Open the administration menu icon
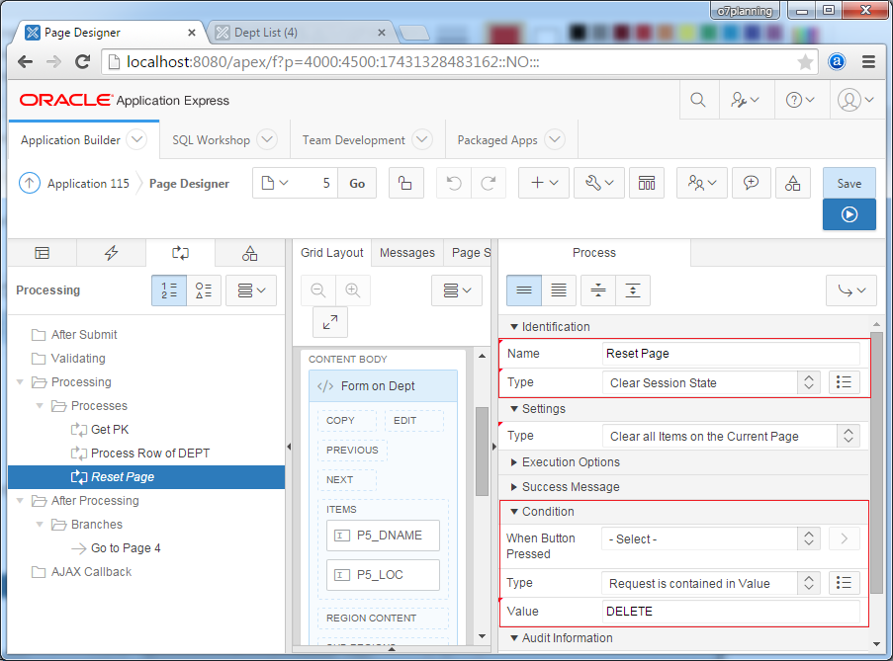The height and width of the screenshot is (661, 893). (x=745, y=100)
